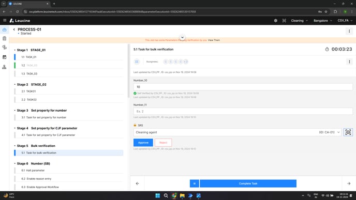The width and height of the screenshot is (356, 200).
Task: Select task 2.1 TASK01
Action: (x=69, y=91)
